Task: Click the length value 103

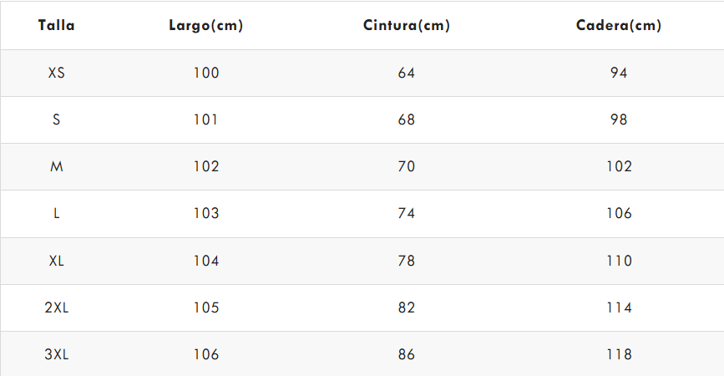Action: click(x=205, y=213)
